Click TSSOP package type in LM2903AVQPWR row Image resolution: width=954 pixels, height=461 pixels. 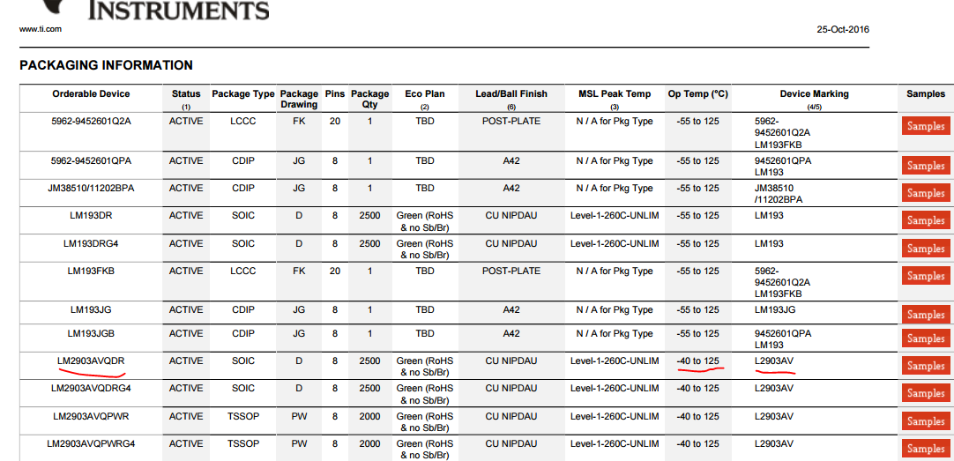pos(243,416)
